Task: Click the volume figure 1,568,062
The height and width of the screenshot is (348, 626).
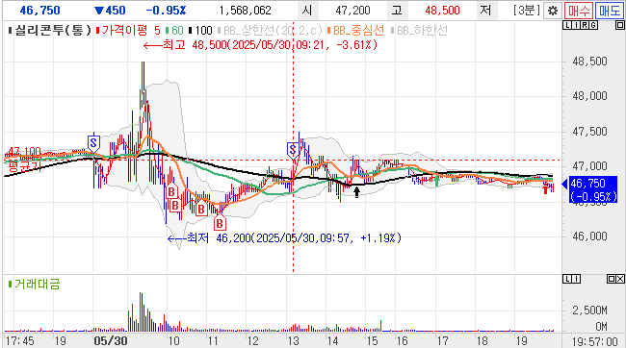Action: [x=246, y=10]
